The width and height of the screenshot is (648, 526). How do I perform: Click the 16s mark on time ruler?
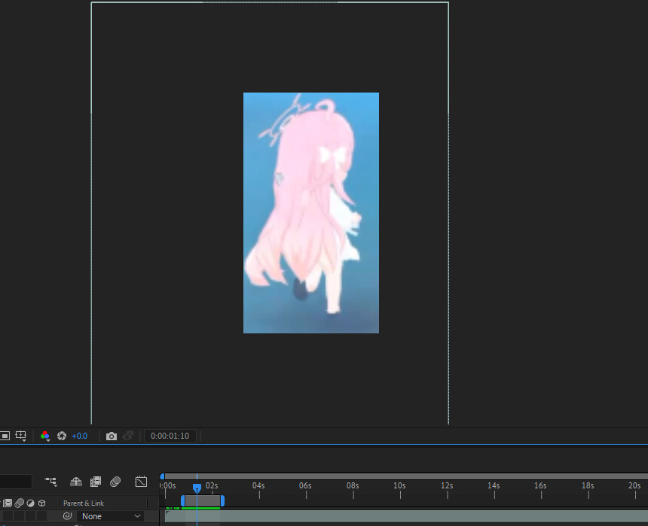[x=540, y=485]
